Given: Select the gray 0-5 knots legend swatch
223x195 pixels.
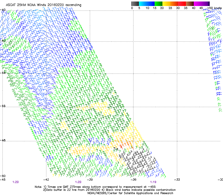Looking at the screenshot, I should (135, 4).
